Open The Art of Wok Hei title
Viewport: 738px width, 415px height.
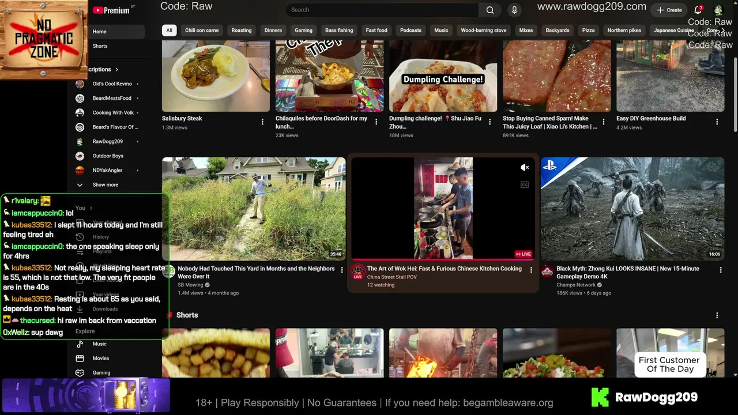(445, 269)
